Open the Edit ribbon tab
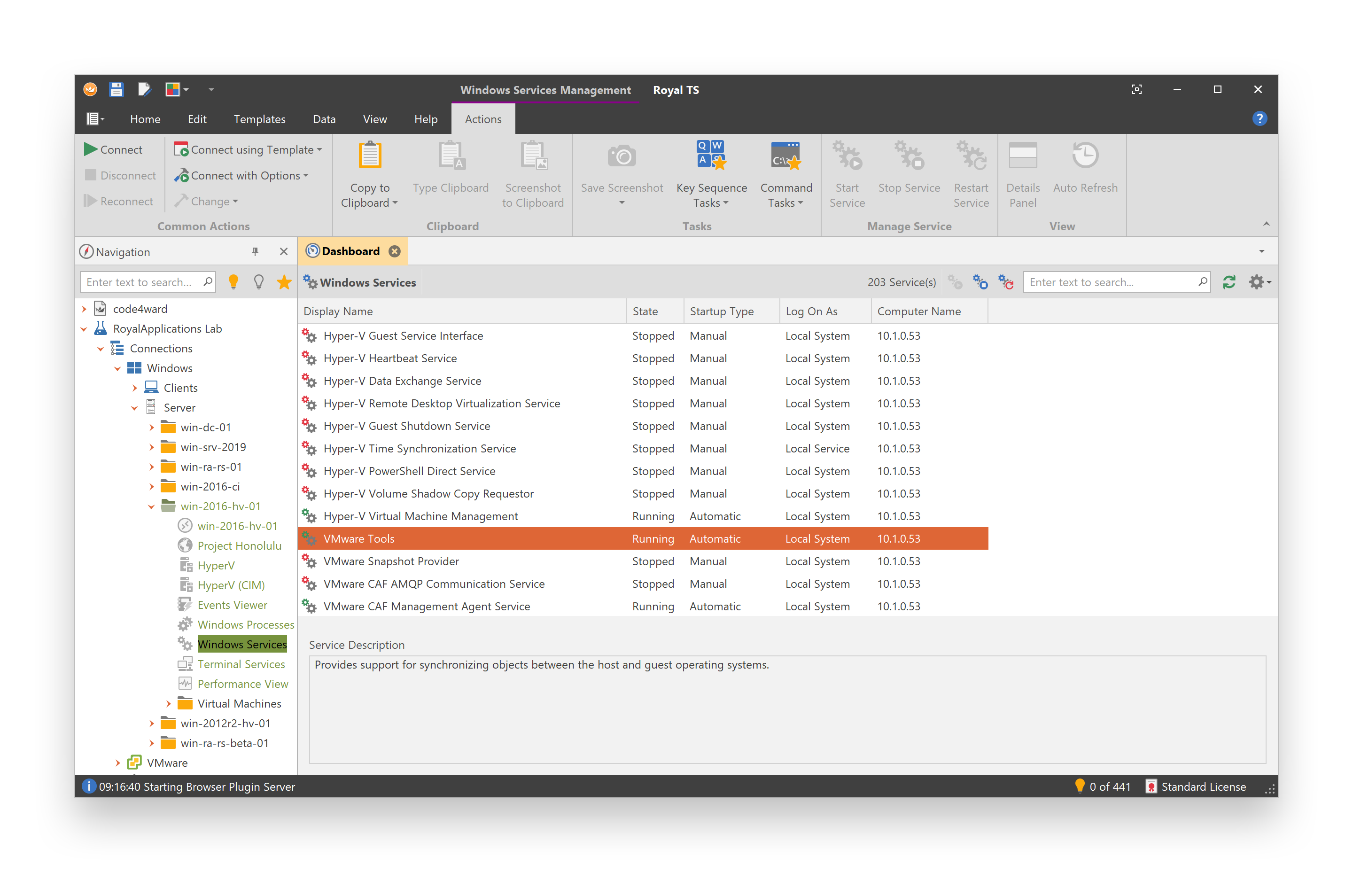1353x872 pixels. click(197, 119)
